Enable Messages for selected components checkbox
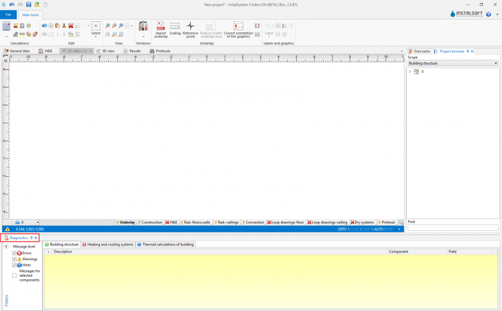This screenshot has width=502, height=311. 15,275
